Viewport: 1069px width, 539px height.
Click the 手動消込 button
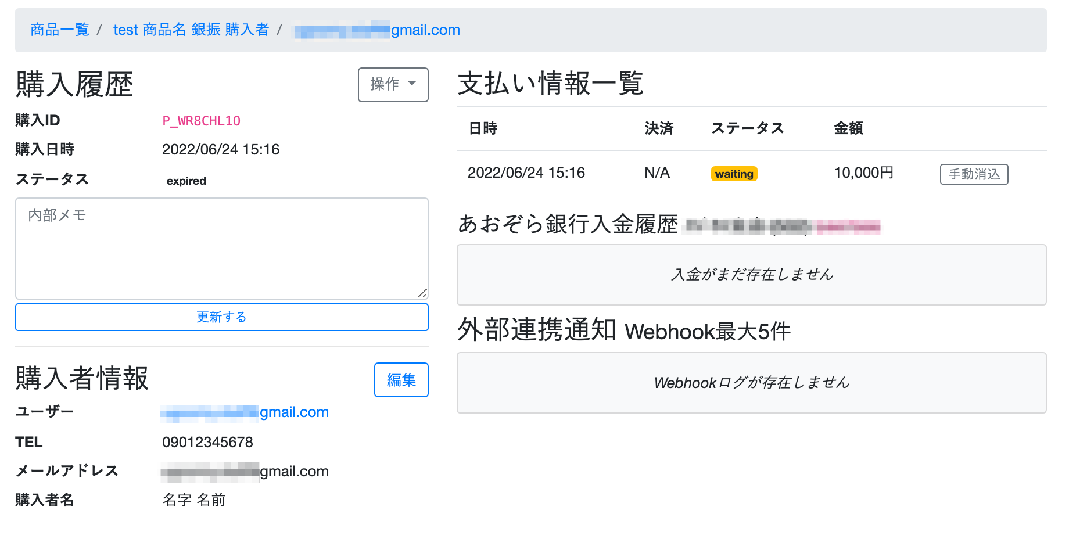pyautogui.click(x=974, y=174)
